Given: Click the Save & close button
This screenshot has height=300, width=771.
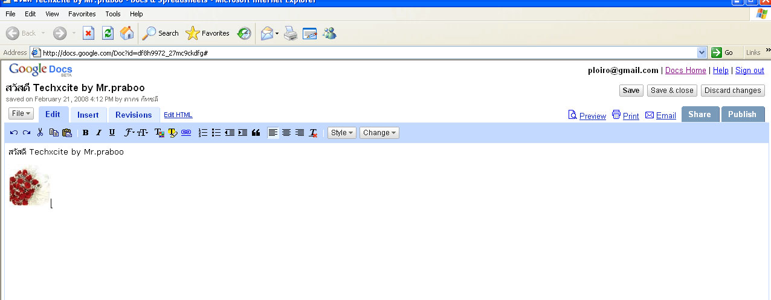Looking at the screenshot, I should pos(671,91).
